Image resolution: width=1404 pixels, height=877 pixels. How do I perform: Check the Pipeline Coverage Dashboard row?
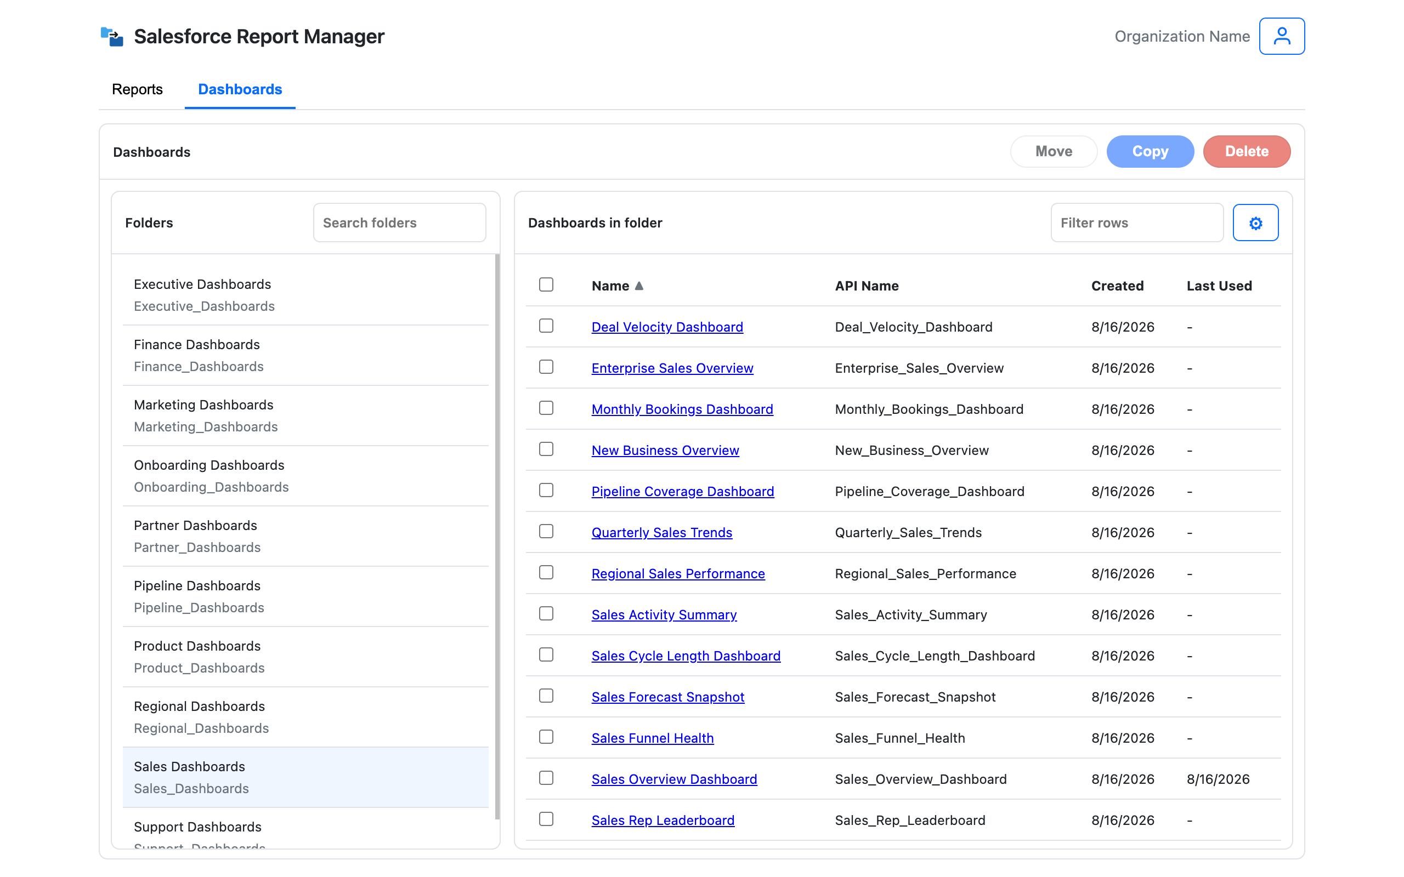[546, 491]
